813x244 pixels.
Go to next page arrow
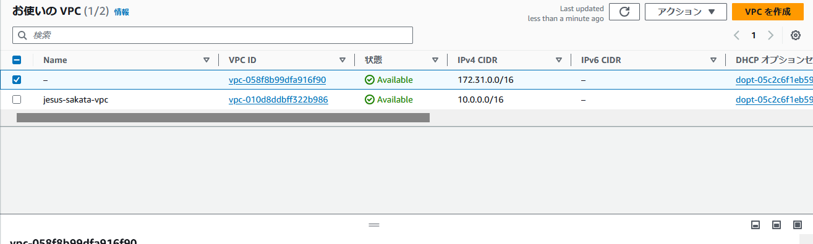click(x=770, y=35)
